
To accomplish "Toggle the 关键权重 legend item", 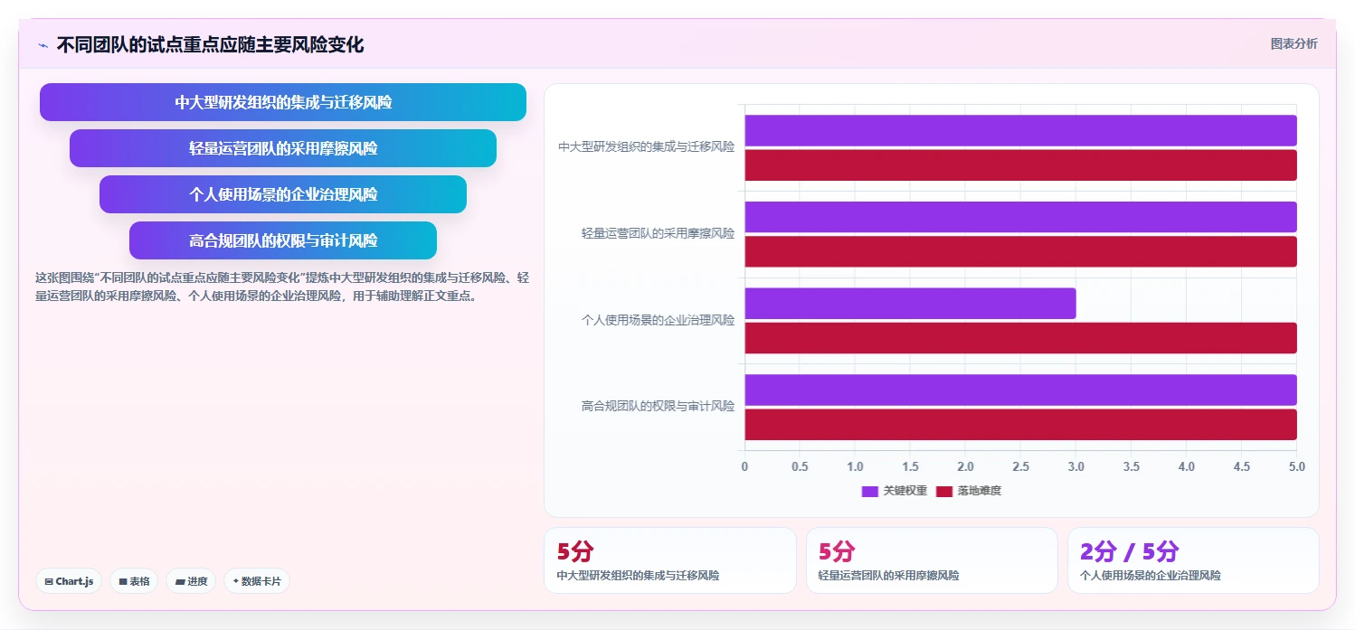I will [x=895, y=491].
